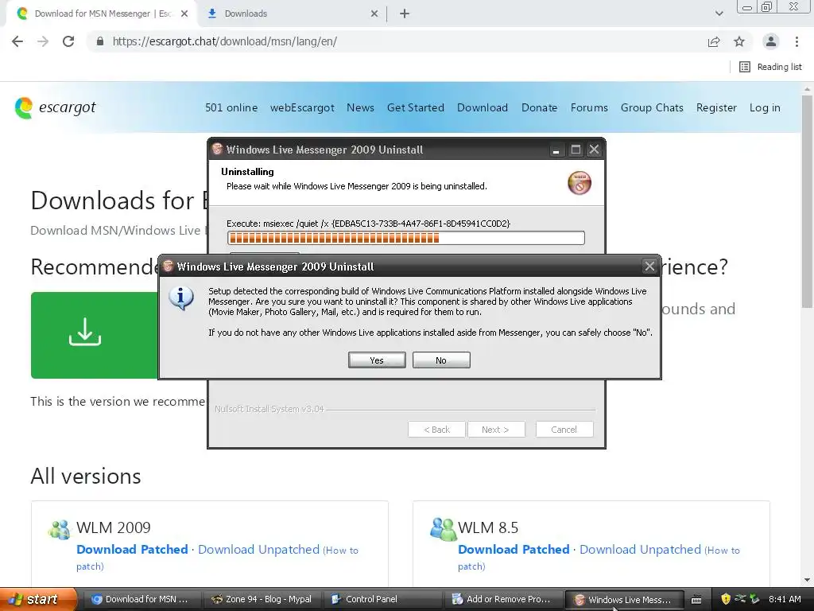
Task: Close the Downloads tab
Action: point(374,14)
